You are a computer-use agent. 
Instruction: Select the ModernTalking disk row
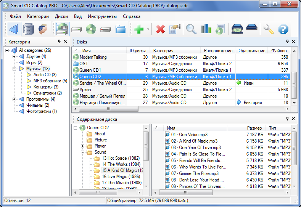(x=181, y=57)
